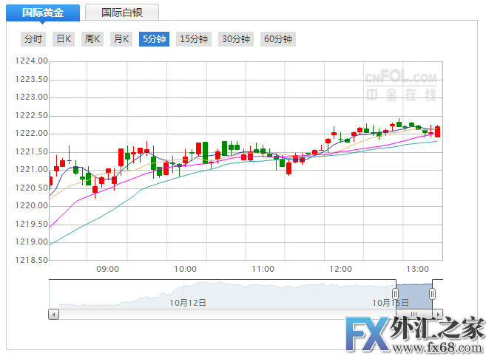Switch to the 30分钟 interval
The image size is (486, 356).
pyautogui.click(x=236, y=39)
